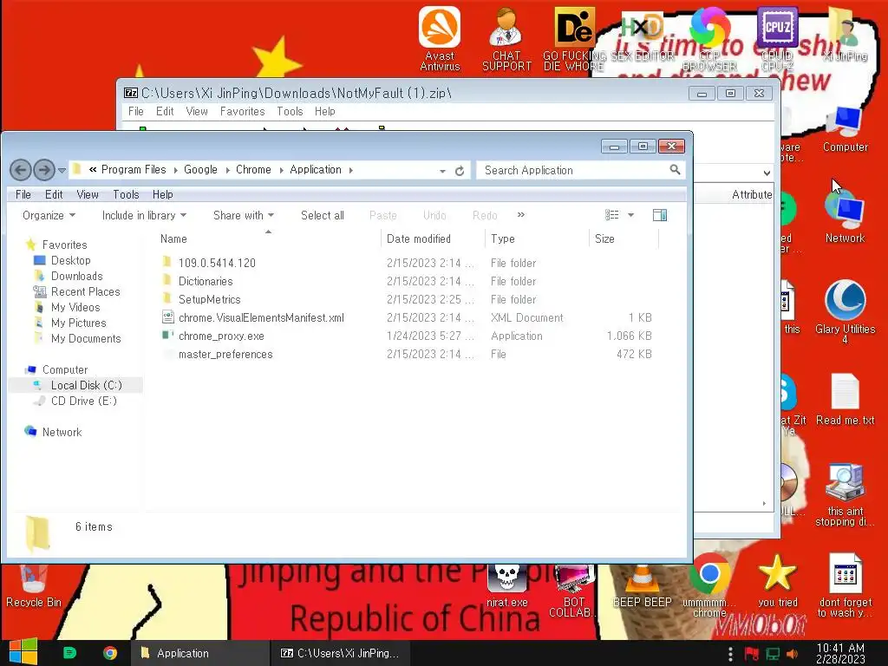Viewport: 888px width, 666px height.
Task: Sort by the Type column header
Action: click(x=537, y=238)
